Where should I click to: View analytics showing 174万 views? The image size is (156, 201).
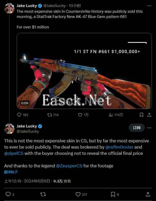click(x=116, y=115)
